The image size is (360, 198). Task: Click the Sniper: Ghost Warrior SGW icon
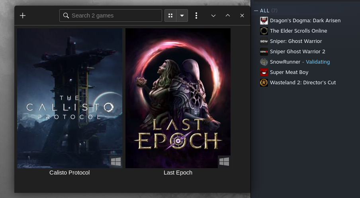264,41
